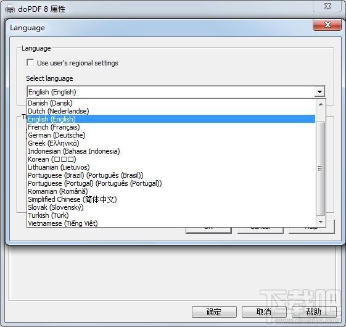346x327 pixels.
Task: Select Lithuanian (Lietuvos) language
Action: click(x=171, y=167)
